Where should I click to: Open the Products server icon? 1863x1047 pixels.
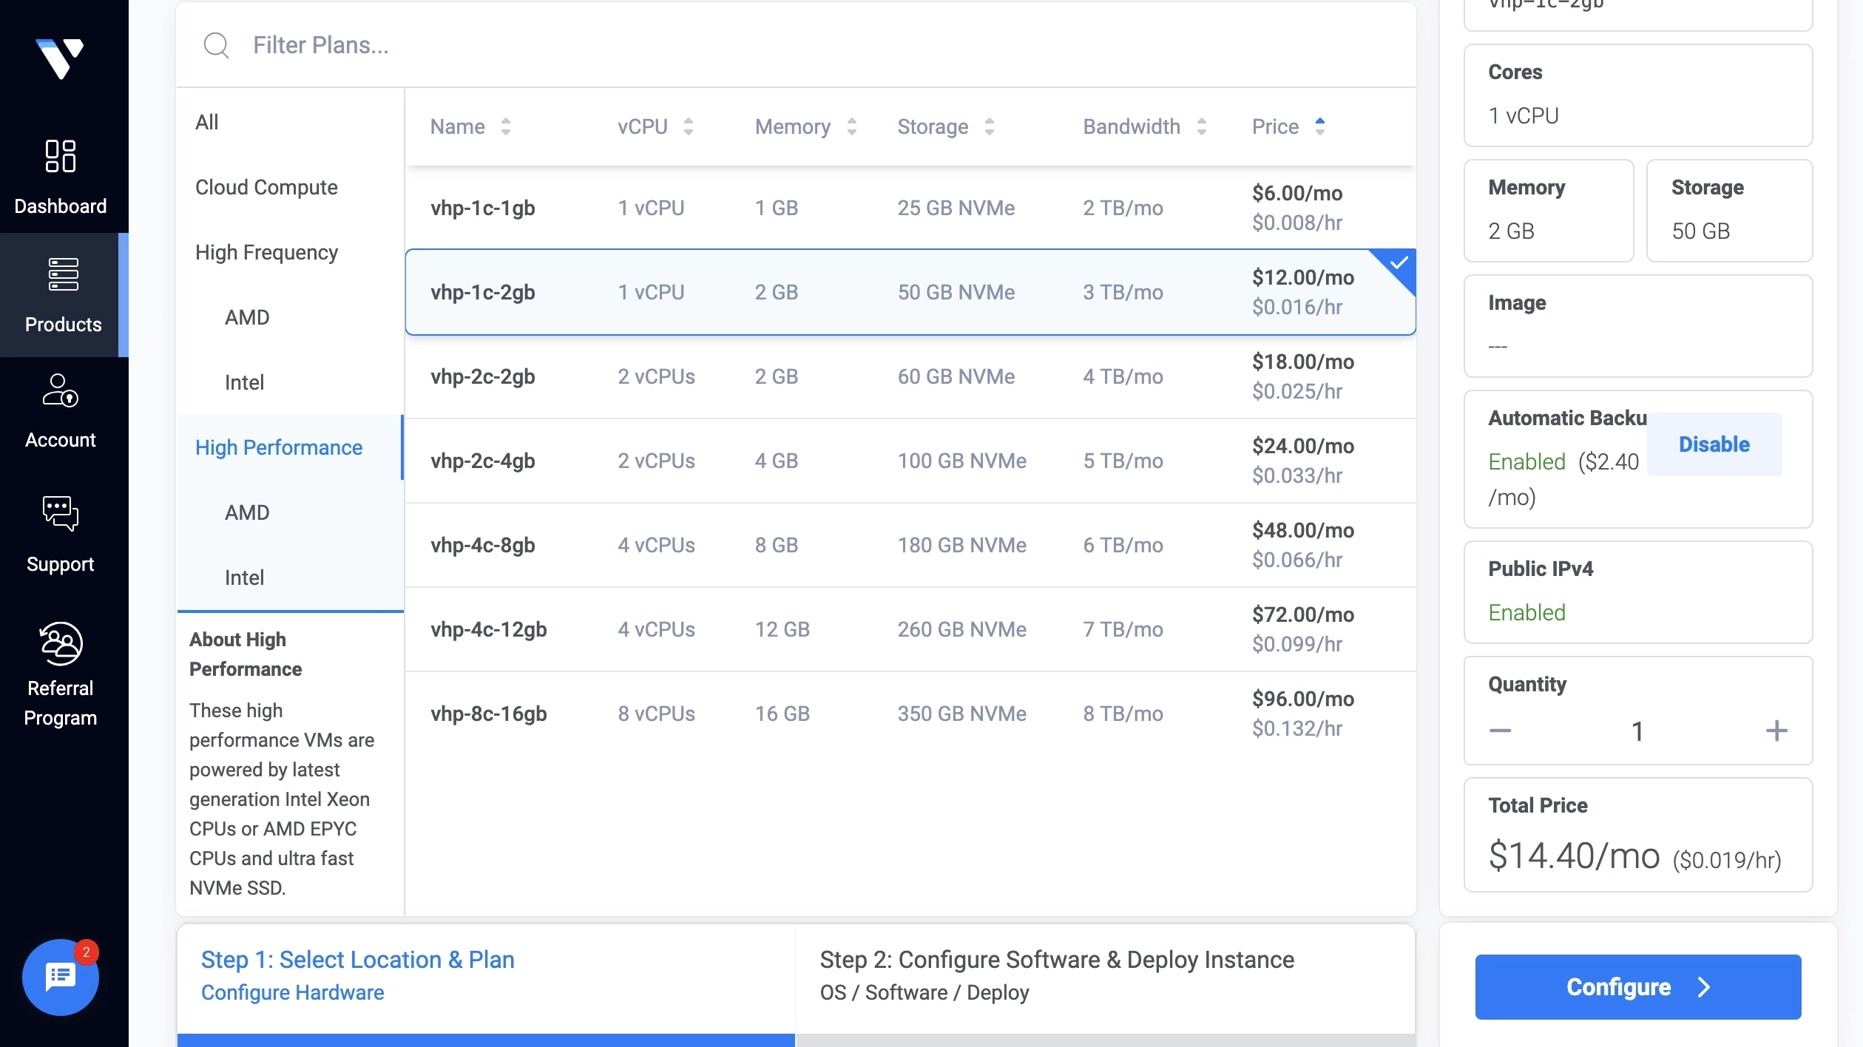coord(63,274)
